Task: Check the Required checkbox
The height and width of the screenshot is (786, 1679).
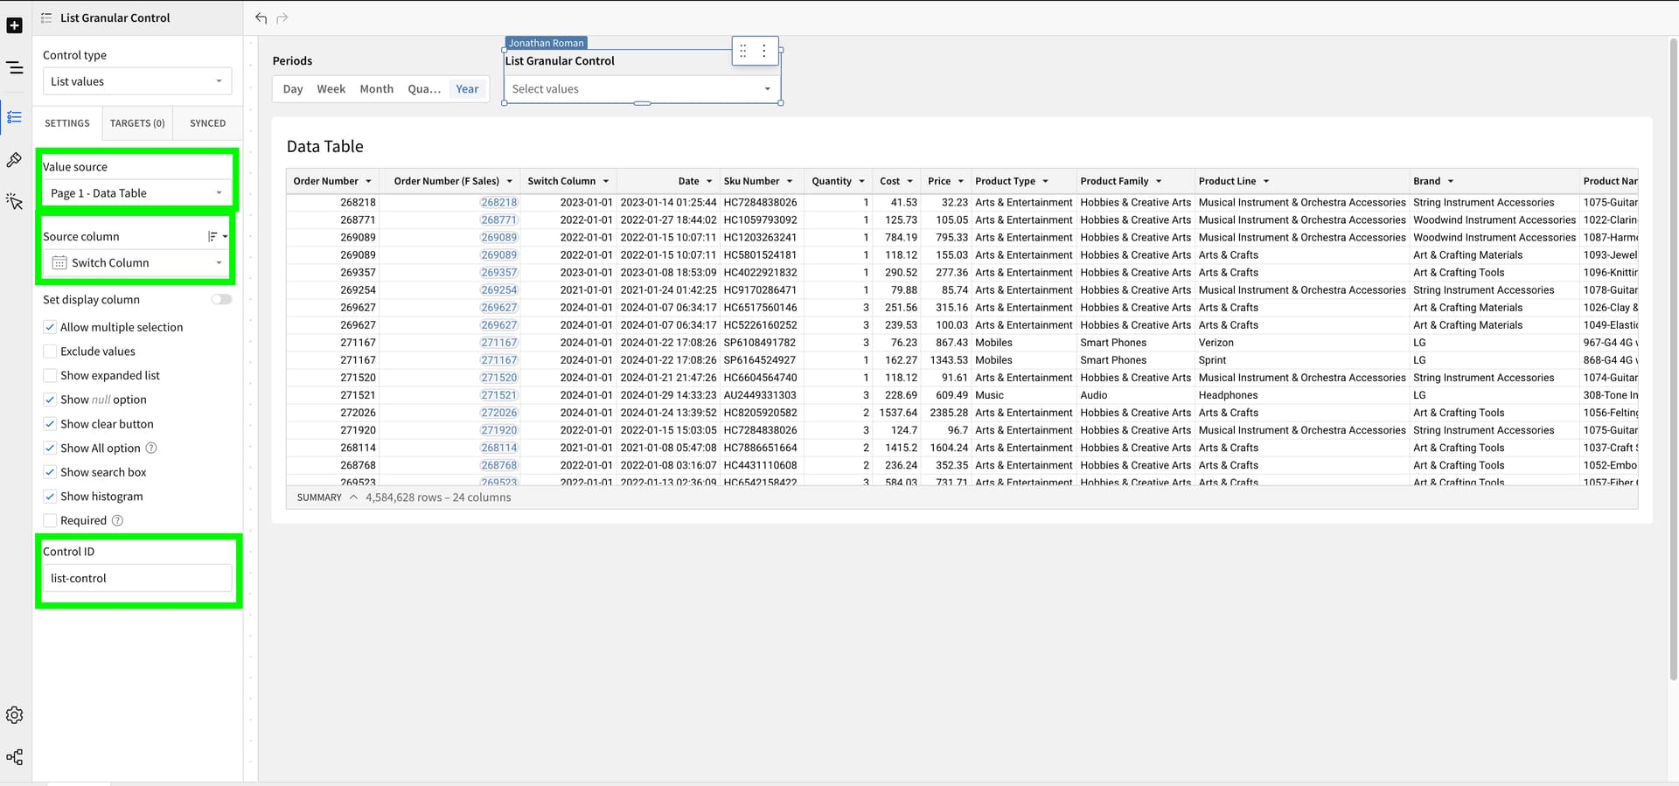Action: point(50,520)
